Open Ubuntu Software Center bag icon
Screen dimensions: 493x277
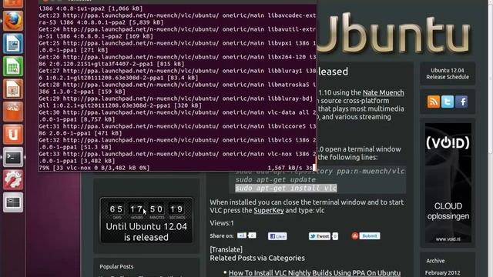(x=13, y=112)
